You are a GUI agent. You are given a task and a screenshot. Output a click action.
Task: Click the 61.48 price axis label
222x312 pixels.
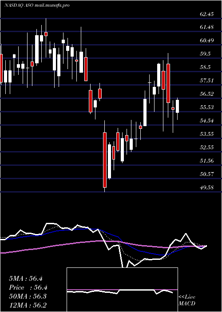coord(207,27)
